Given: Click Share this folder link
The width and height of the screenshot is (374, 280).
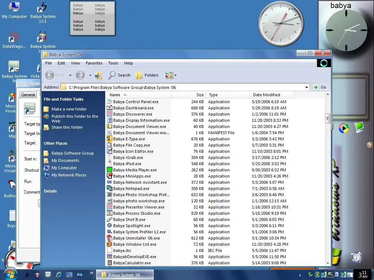Looking at the screenshot, I should pos(67,127).
